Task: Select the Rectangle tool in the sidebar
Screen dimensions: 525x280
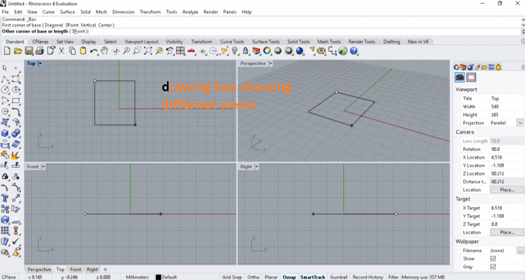Action: point(15,101)
